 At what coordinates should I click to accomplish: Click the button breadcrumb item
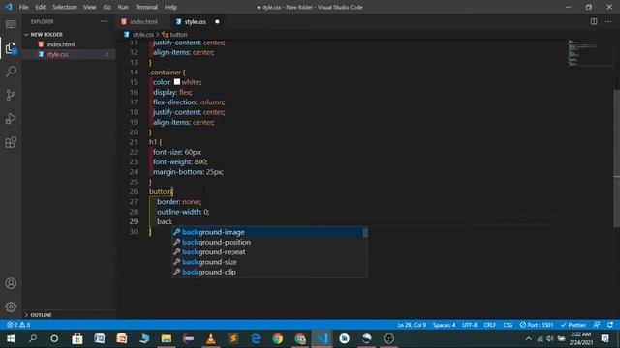pyautogui.click(x=178, y=35)
